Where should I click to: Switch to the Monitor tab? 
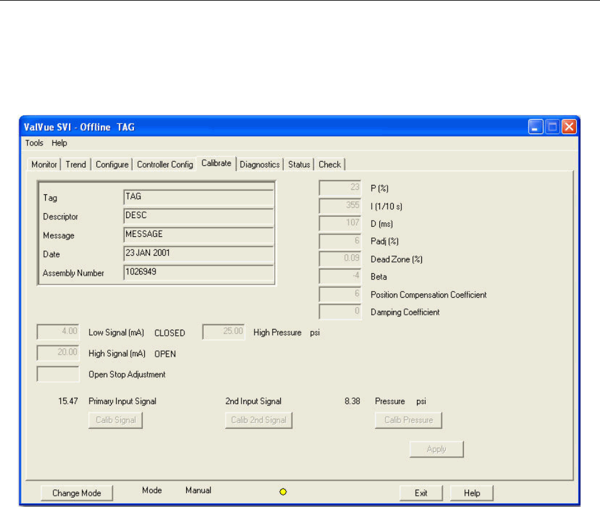44,165
